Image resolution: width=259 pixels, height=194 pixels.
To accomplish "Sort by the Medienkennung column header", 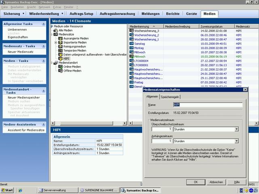I will (146, 26).
